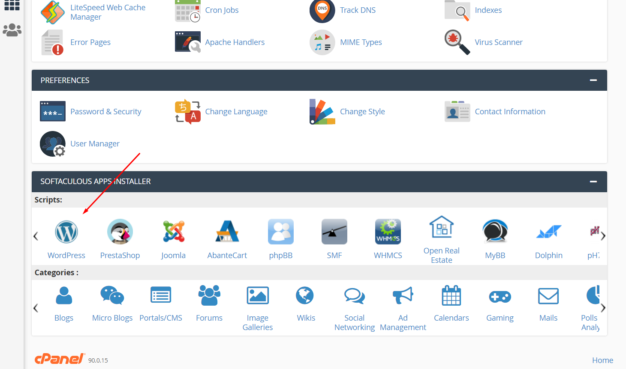Click the WHMCS script icon
The width and height of the screenshot is (626, 369).
click(x=388, y=232)
